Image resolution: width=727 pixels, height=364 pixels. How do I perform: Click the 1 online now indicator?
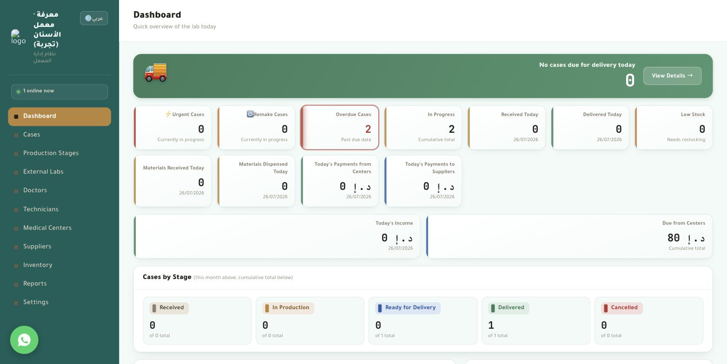tap(59, 91)
